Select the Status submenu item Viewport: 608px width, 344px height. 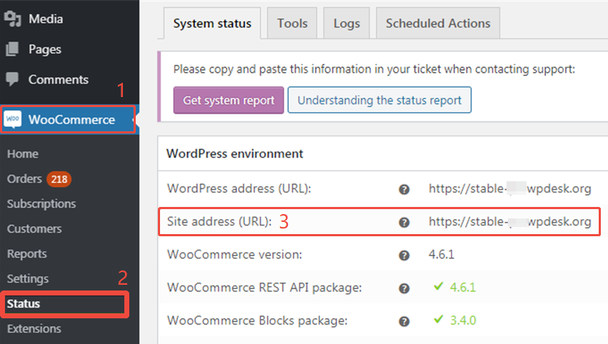[24, 304]
